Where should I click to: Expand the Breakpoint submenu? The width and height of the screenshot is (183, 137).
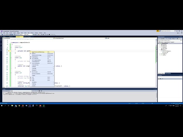[x=42, y=70]
